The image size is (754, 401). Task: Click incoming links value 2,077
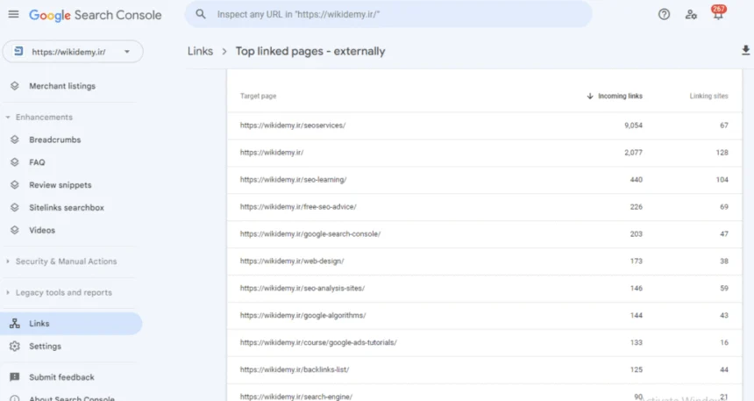click(x=633, y=153)
